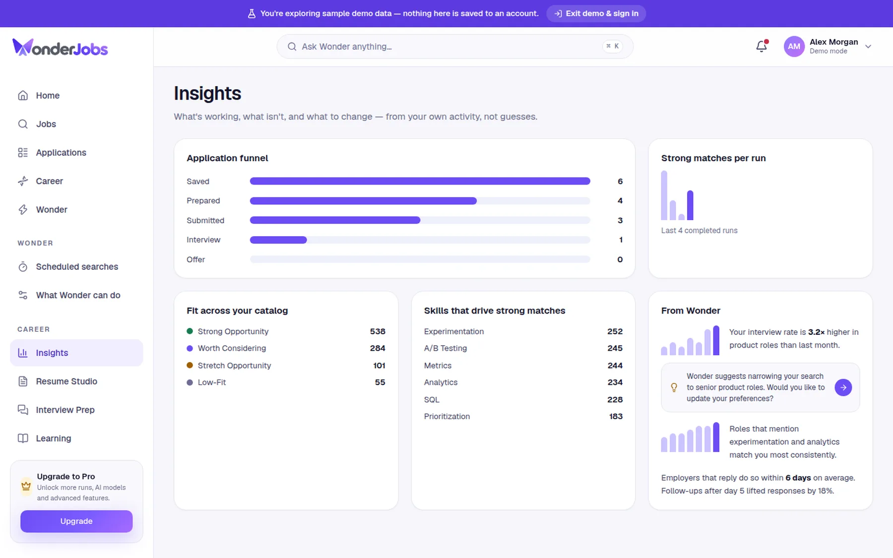Click the demo flask icon in banner
893x558 pixels.
(252, 14)
